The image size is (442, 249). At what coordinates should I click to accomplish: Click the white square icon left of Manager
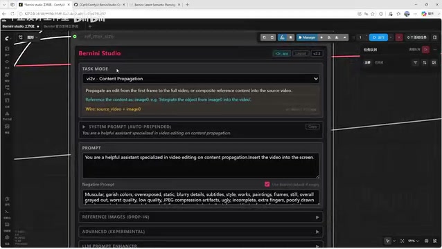coord(291,37)
